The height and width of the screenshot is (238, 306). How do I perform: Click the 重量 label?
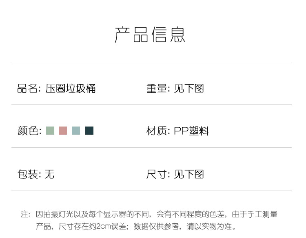157,89
